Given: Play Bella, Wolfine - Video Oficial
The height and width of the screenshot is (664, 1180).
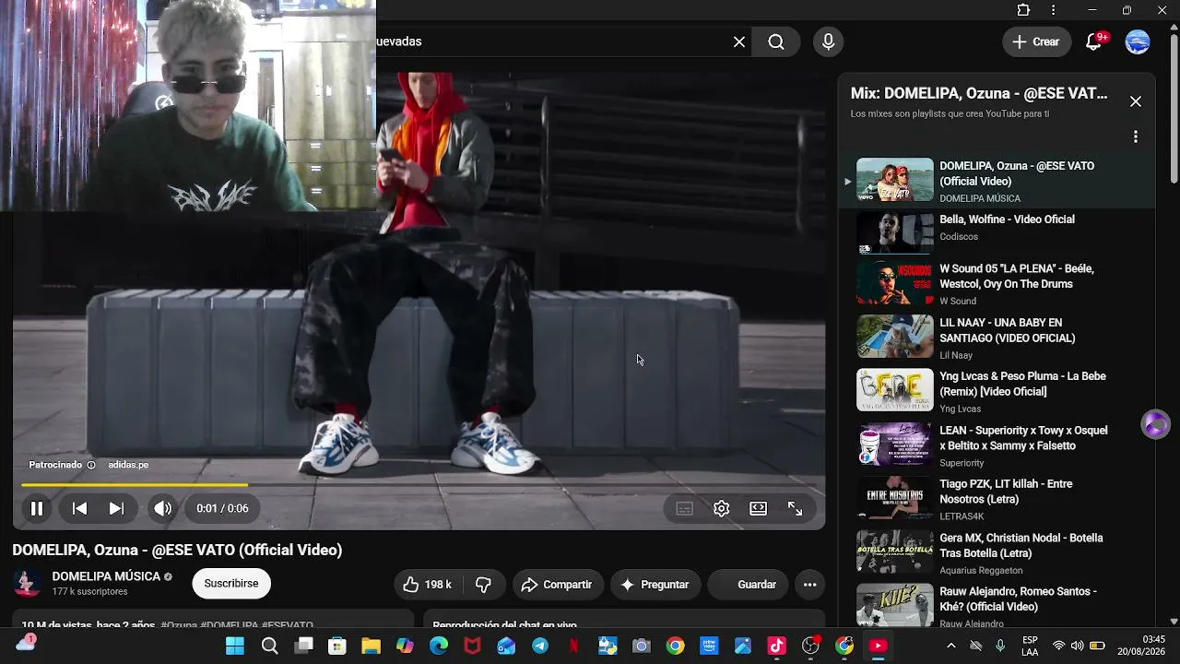Looking at the screenshot, I should click(x=996, y=234).
